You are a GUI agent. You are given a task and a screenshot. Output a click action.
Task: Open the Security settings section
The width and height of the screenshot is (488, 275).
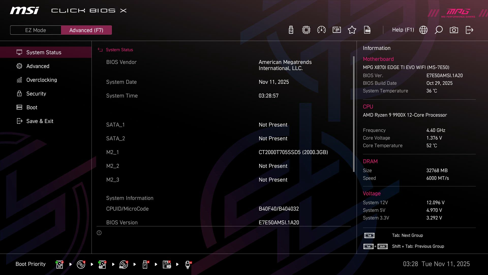tap(36, 94)
